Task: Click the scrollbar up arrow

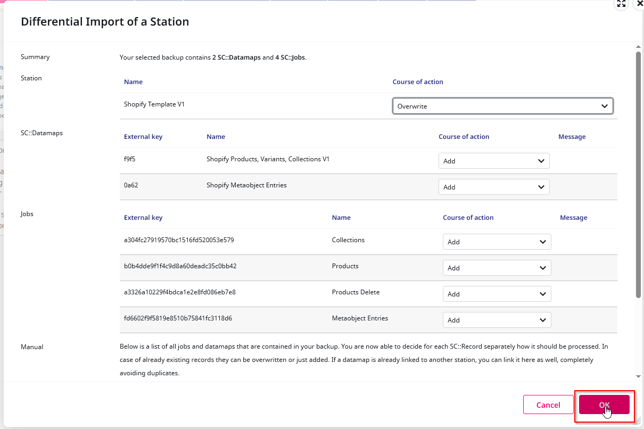Action: (x=639, y=47)
